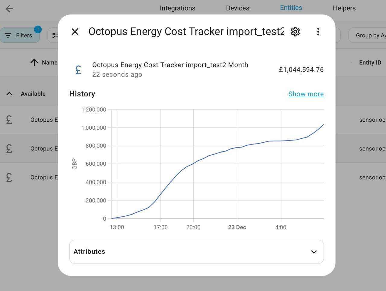Click the third row pound icon

(9, 177)
